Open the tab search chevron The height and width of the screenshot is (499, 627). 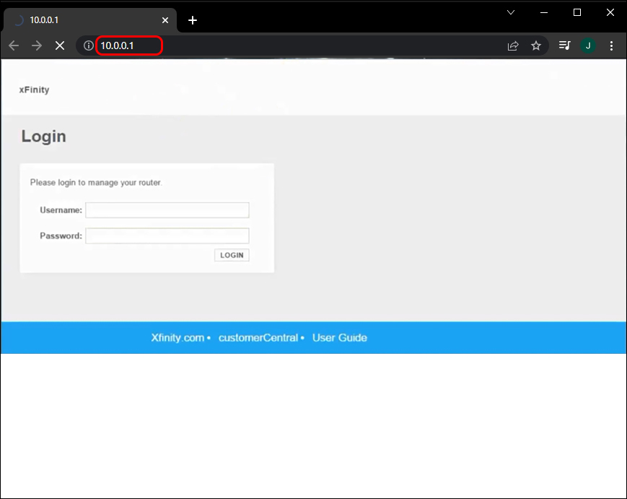pos(511,12)
